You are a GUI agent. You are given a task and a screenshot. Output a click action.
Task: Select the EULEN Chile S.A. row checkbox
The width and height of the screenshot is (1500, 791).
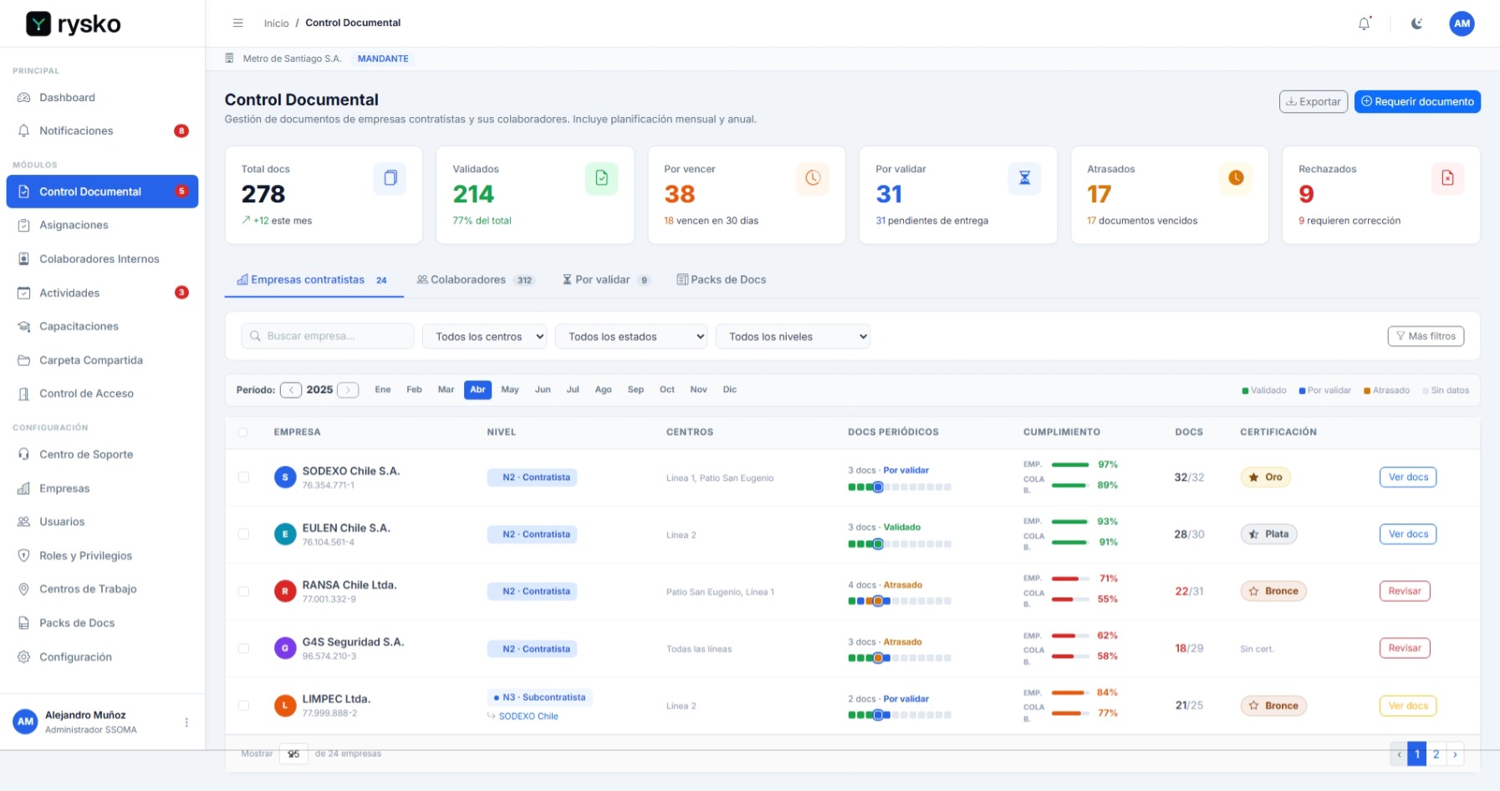click(x=243, y=534)
